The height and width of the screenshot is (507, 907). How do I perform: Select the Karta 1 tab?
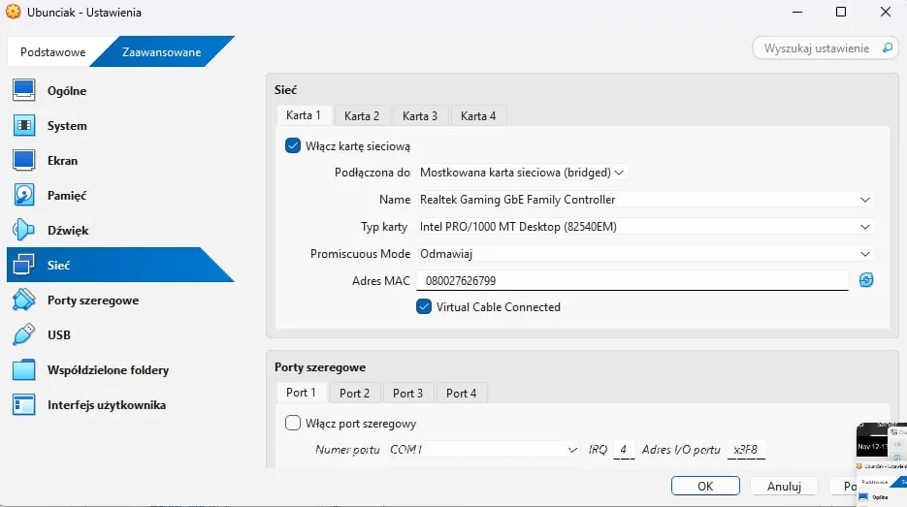(303, 115)
